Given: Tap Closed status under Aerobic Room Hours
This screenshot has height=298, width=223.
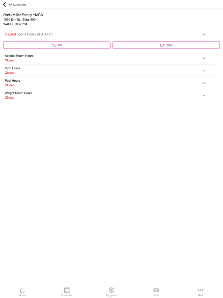Looking at the screenshot, I should [10, 60].
